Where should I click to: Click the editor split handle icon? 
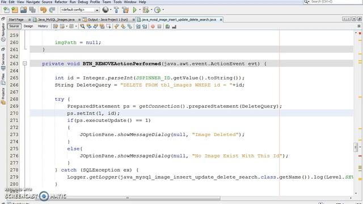coord(359,26)
